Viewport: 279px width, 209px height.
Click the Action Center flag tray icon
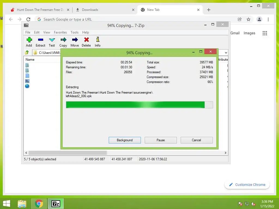(x=240, y=204)
